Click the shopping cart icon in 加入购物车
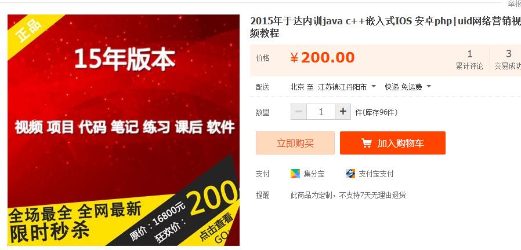Image resolution: width=521 pixels, height=250 pixels. tap(367, 144)
